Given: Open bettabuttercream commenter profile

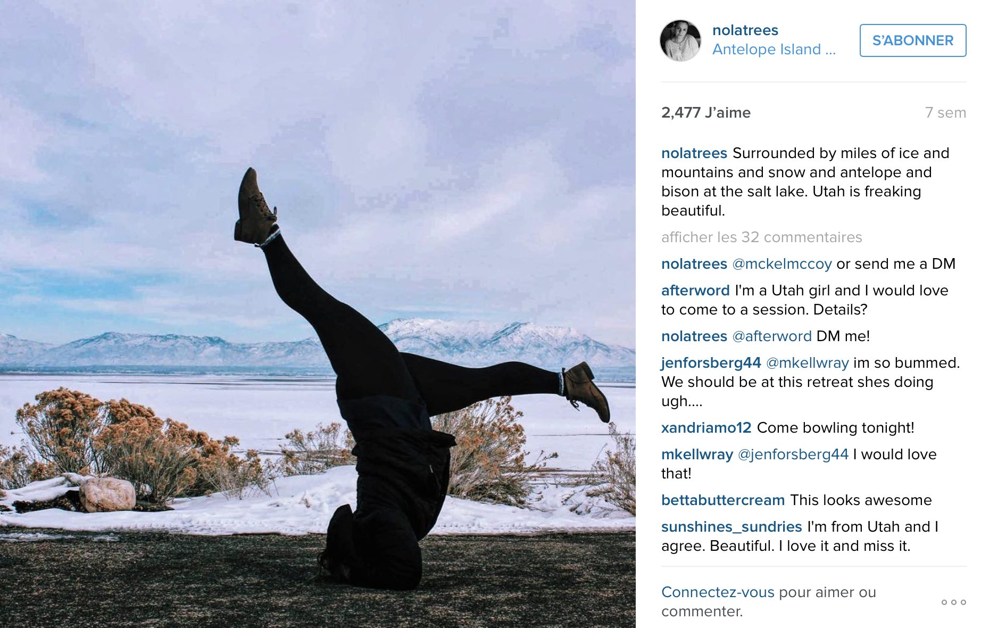Looking at the screenshot, I should coord(723,500).
